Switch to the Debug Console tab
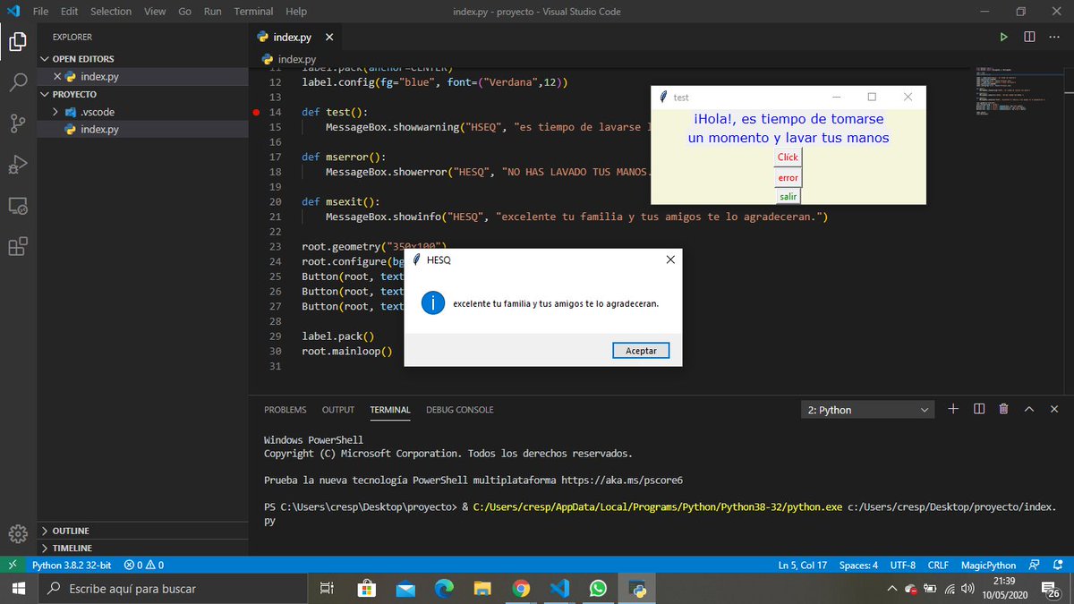The height and width of the screenshot is (604, 1074). [x=459, y=410]
